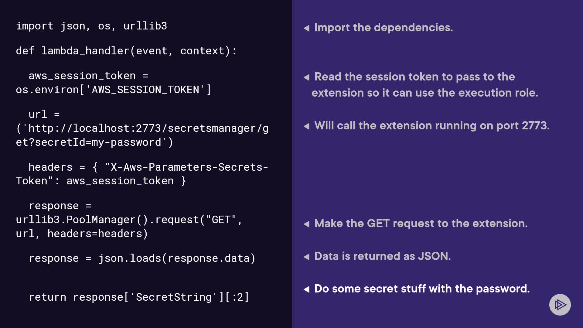Screen dimensions: 583x328
Task: Select the 'Import the dependencies.' annotation text
Action: tap(384, 28)
